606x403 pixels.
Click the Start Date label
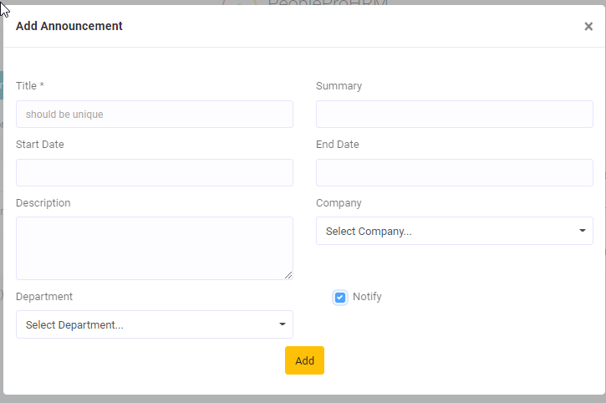[x=40, y=145]
